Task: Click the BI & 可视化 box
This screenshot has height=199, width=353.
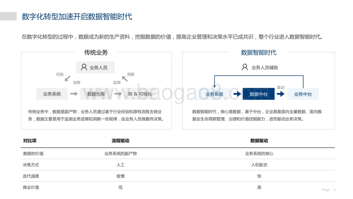Action: point(140,94)
